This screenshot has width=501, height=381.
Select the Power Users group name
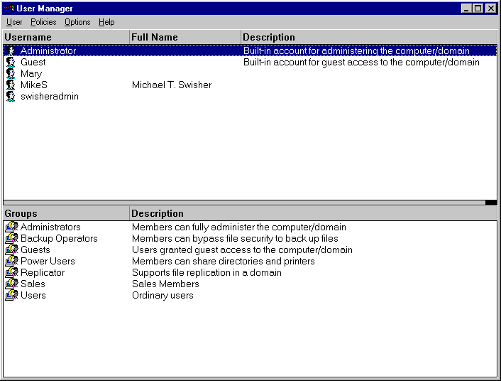48,261
